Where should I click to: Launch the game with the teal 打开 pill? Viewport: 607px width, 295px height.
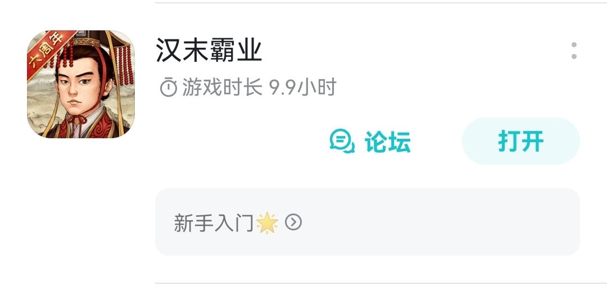point(520,141)
